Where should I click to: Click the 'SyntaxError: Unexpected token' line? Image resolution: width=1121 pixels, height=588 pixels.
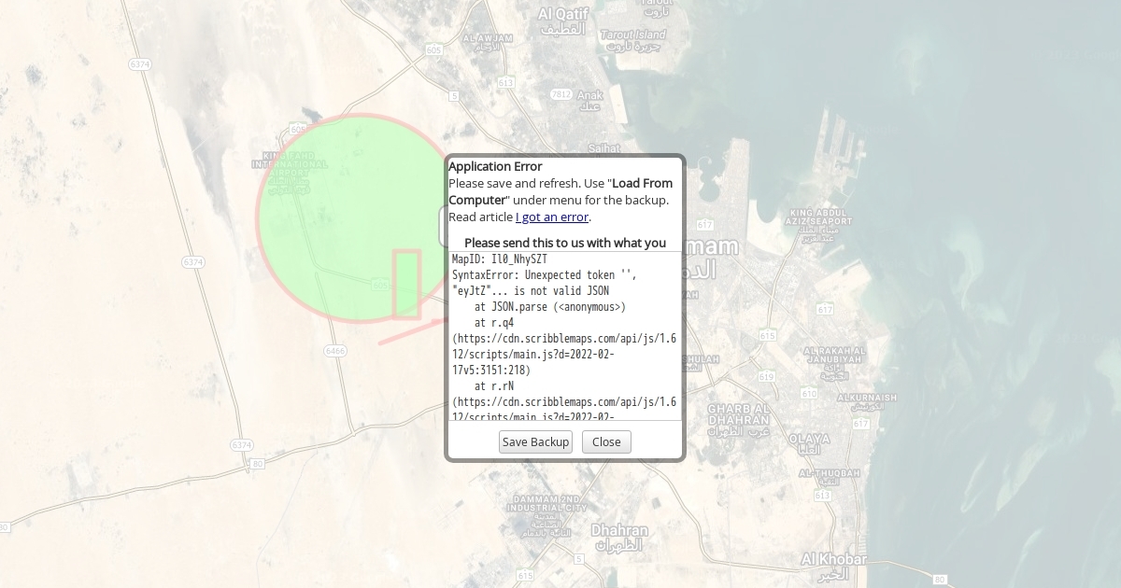click(545, 274)
